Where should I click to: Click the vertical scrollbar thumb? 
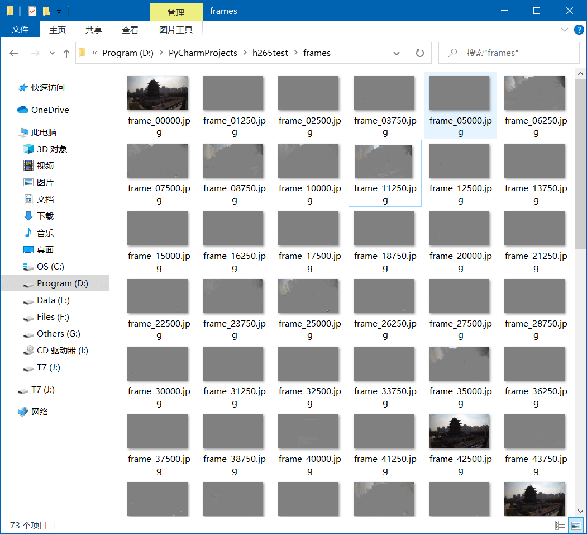[580, 164]
